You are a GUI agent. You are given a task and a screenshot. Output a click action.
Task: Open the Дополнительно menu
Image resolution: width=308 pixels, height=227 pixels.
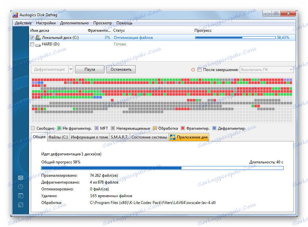tap(74, 23)
